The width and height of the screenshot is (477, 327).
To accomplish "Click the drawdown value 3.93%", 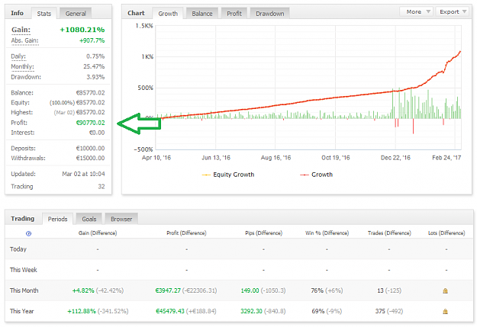I will (95, 77).
